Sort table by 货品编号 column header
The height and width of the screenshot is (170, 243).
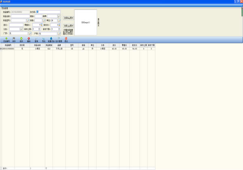7,45
